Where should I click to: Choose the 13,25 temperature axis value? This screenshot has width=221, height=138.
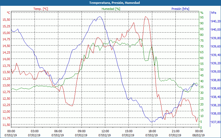pos(6,79)
